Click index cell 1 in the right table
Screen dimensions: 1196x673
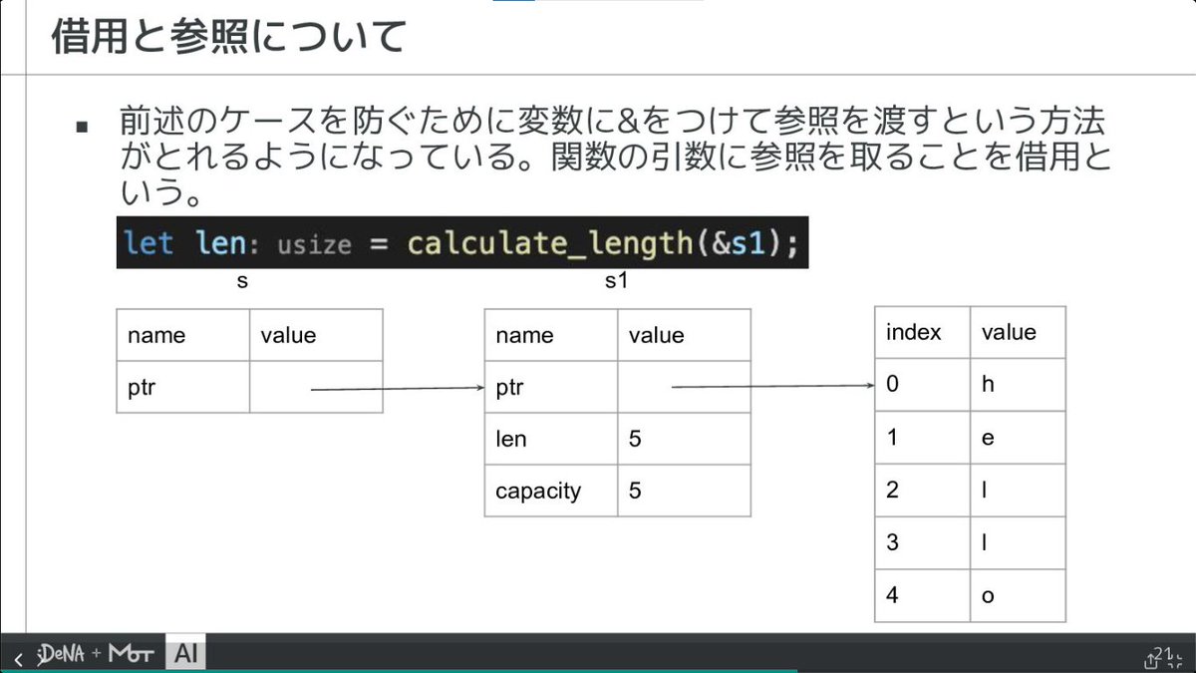(x=923, y=437)
